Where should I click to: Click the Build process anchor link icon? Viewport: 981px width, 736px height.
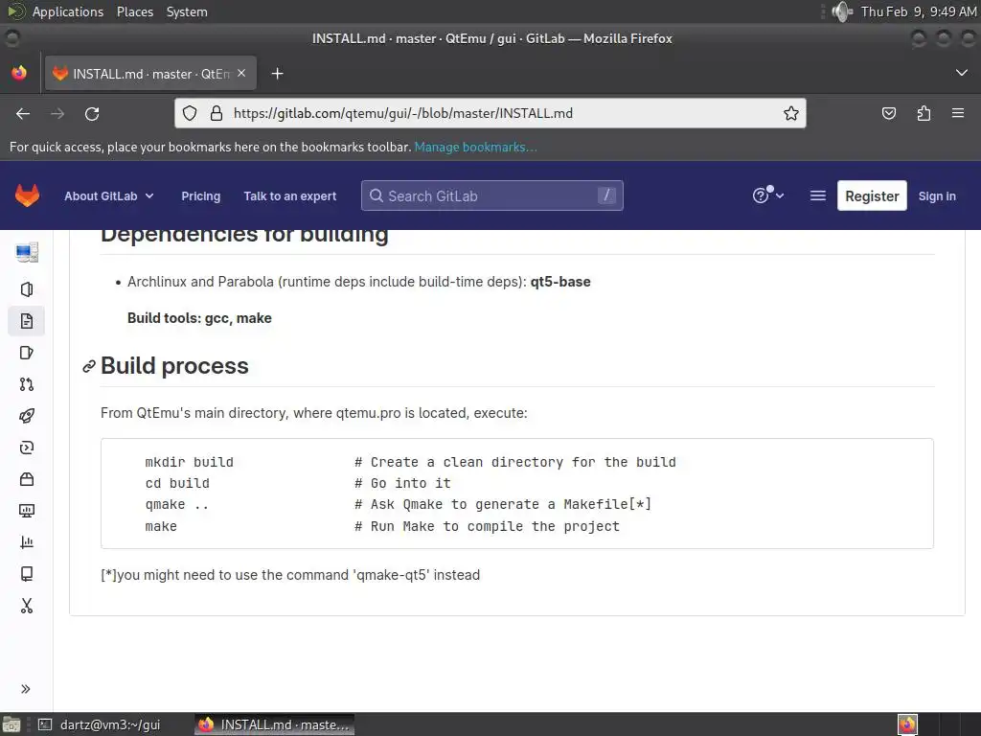89,366
